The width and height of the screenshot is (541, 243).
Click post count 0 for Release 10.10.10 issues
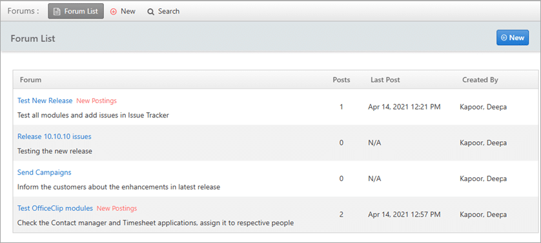[342, 142]
